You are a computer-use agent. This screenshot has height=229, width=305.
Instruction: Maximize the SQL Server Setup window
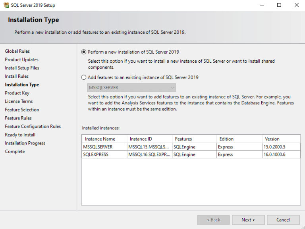pos(279,5)
